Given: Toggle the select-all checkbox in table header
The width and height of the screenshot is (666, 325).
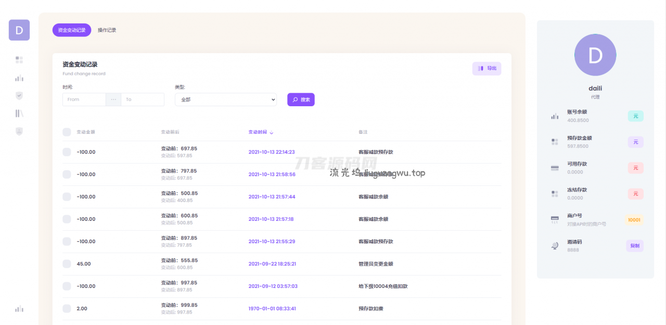Looking at the screenshot, I should (x=67, y=132).
